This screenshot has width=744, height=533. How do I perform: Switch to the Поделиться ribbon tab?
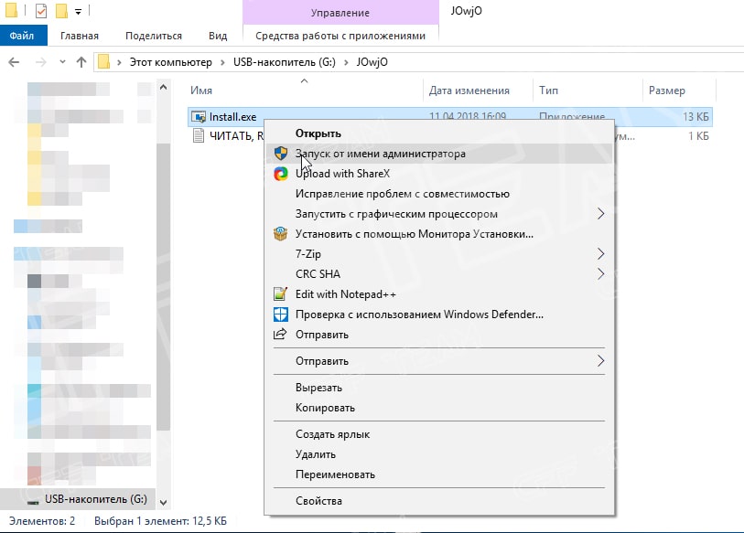click(x=153, y=36)
